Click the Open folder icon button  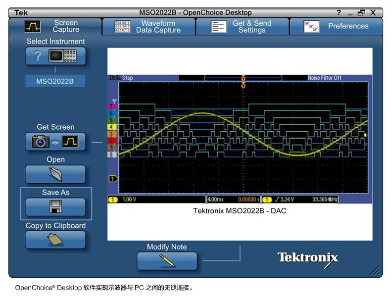pyautogui.click(x=55, y=174)
